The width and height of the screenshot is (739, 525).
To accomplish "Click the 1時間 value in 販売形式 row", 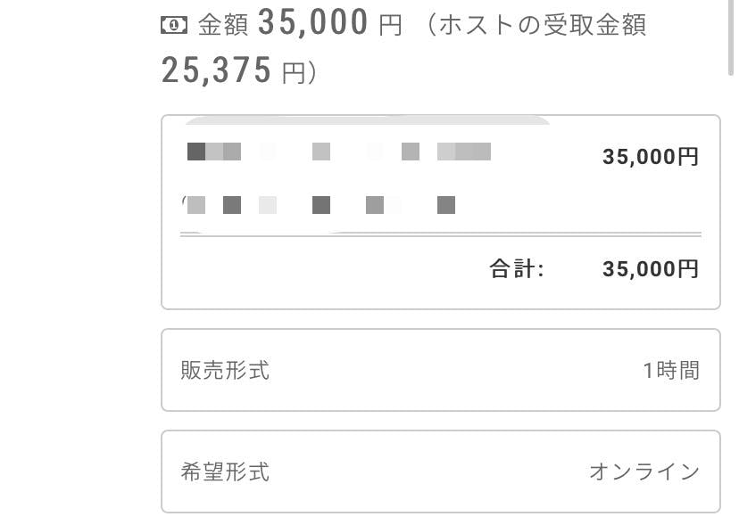I will pos(671,370).
